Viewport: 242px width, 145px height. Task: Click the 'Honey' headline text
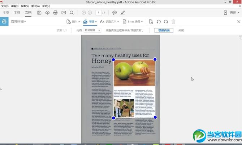[101, 61]
